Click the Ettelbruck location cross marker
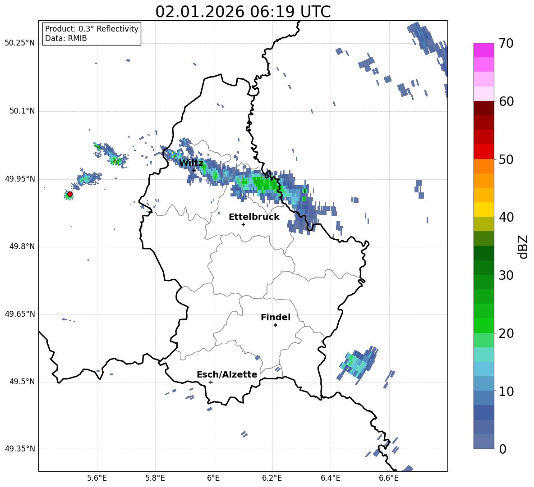 [x=243, y=224]
